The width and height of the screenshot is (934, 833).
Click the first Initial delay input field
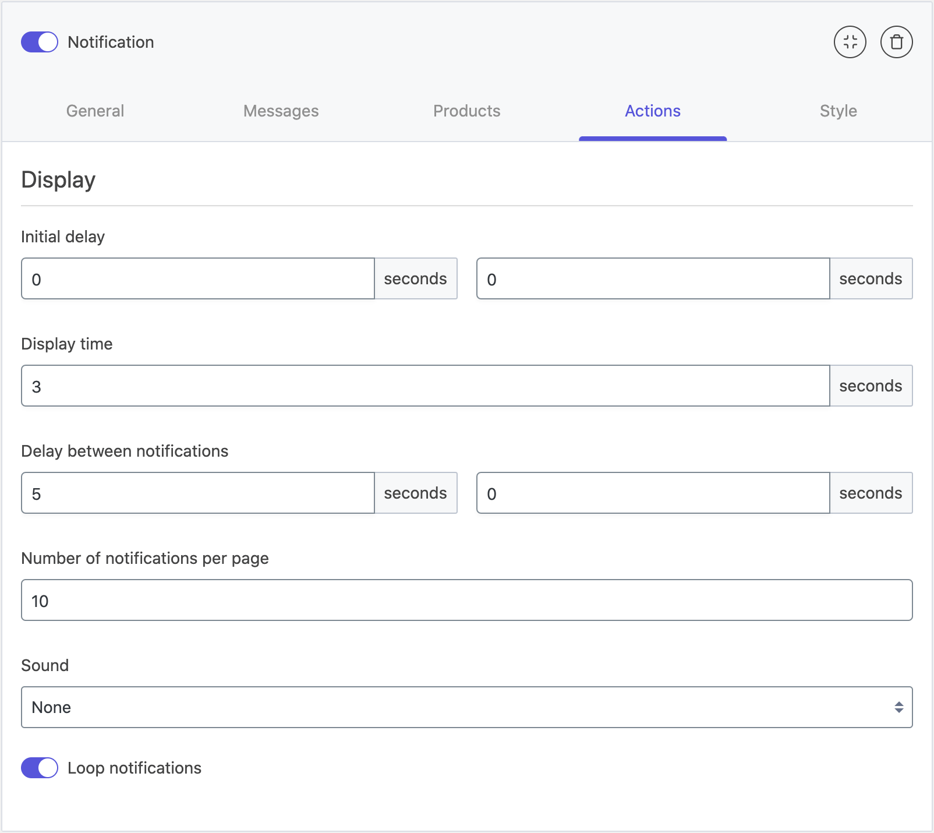click(198, 278)
